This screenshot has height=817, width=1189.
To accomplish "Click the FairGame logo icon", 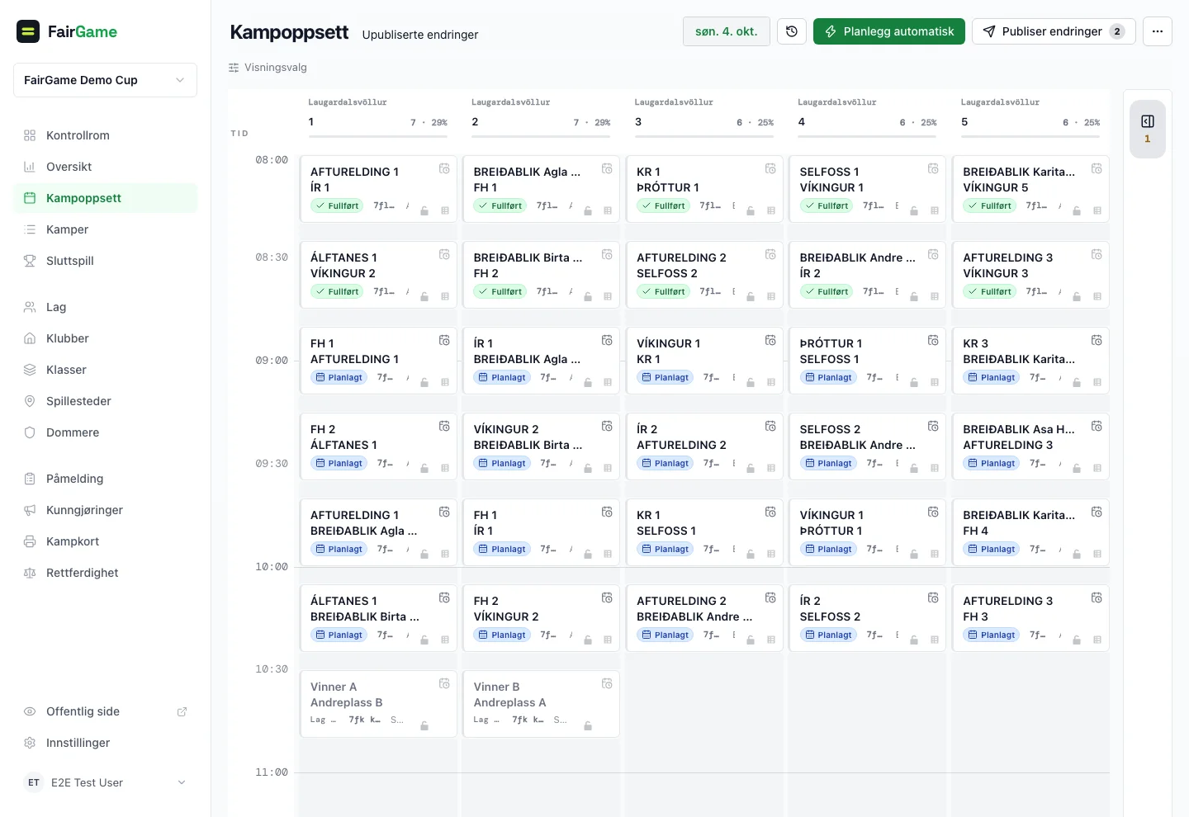I will pos(28,31).
